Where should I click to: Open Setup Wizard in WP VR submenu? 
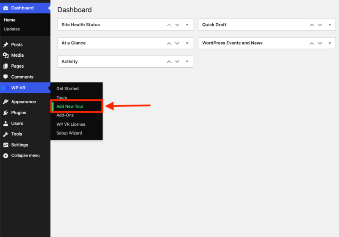coord(69,133)
